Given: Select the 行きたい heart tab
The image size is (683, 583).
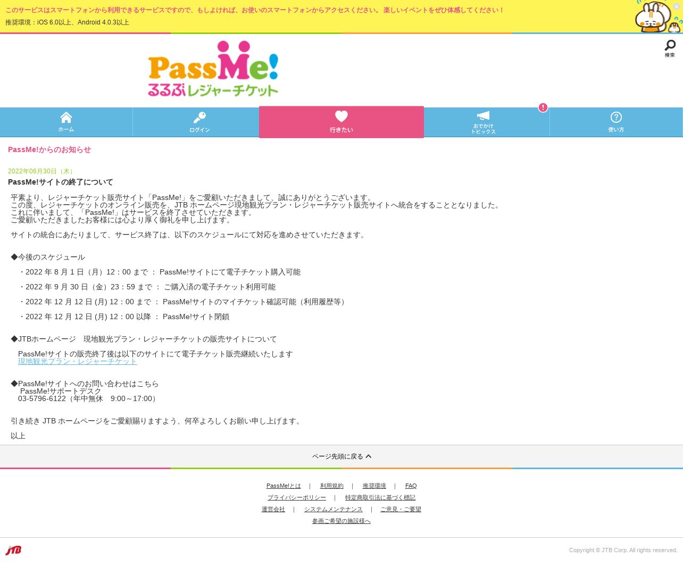Looking at the screenshot, I should 341,122.
